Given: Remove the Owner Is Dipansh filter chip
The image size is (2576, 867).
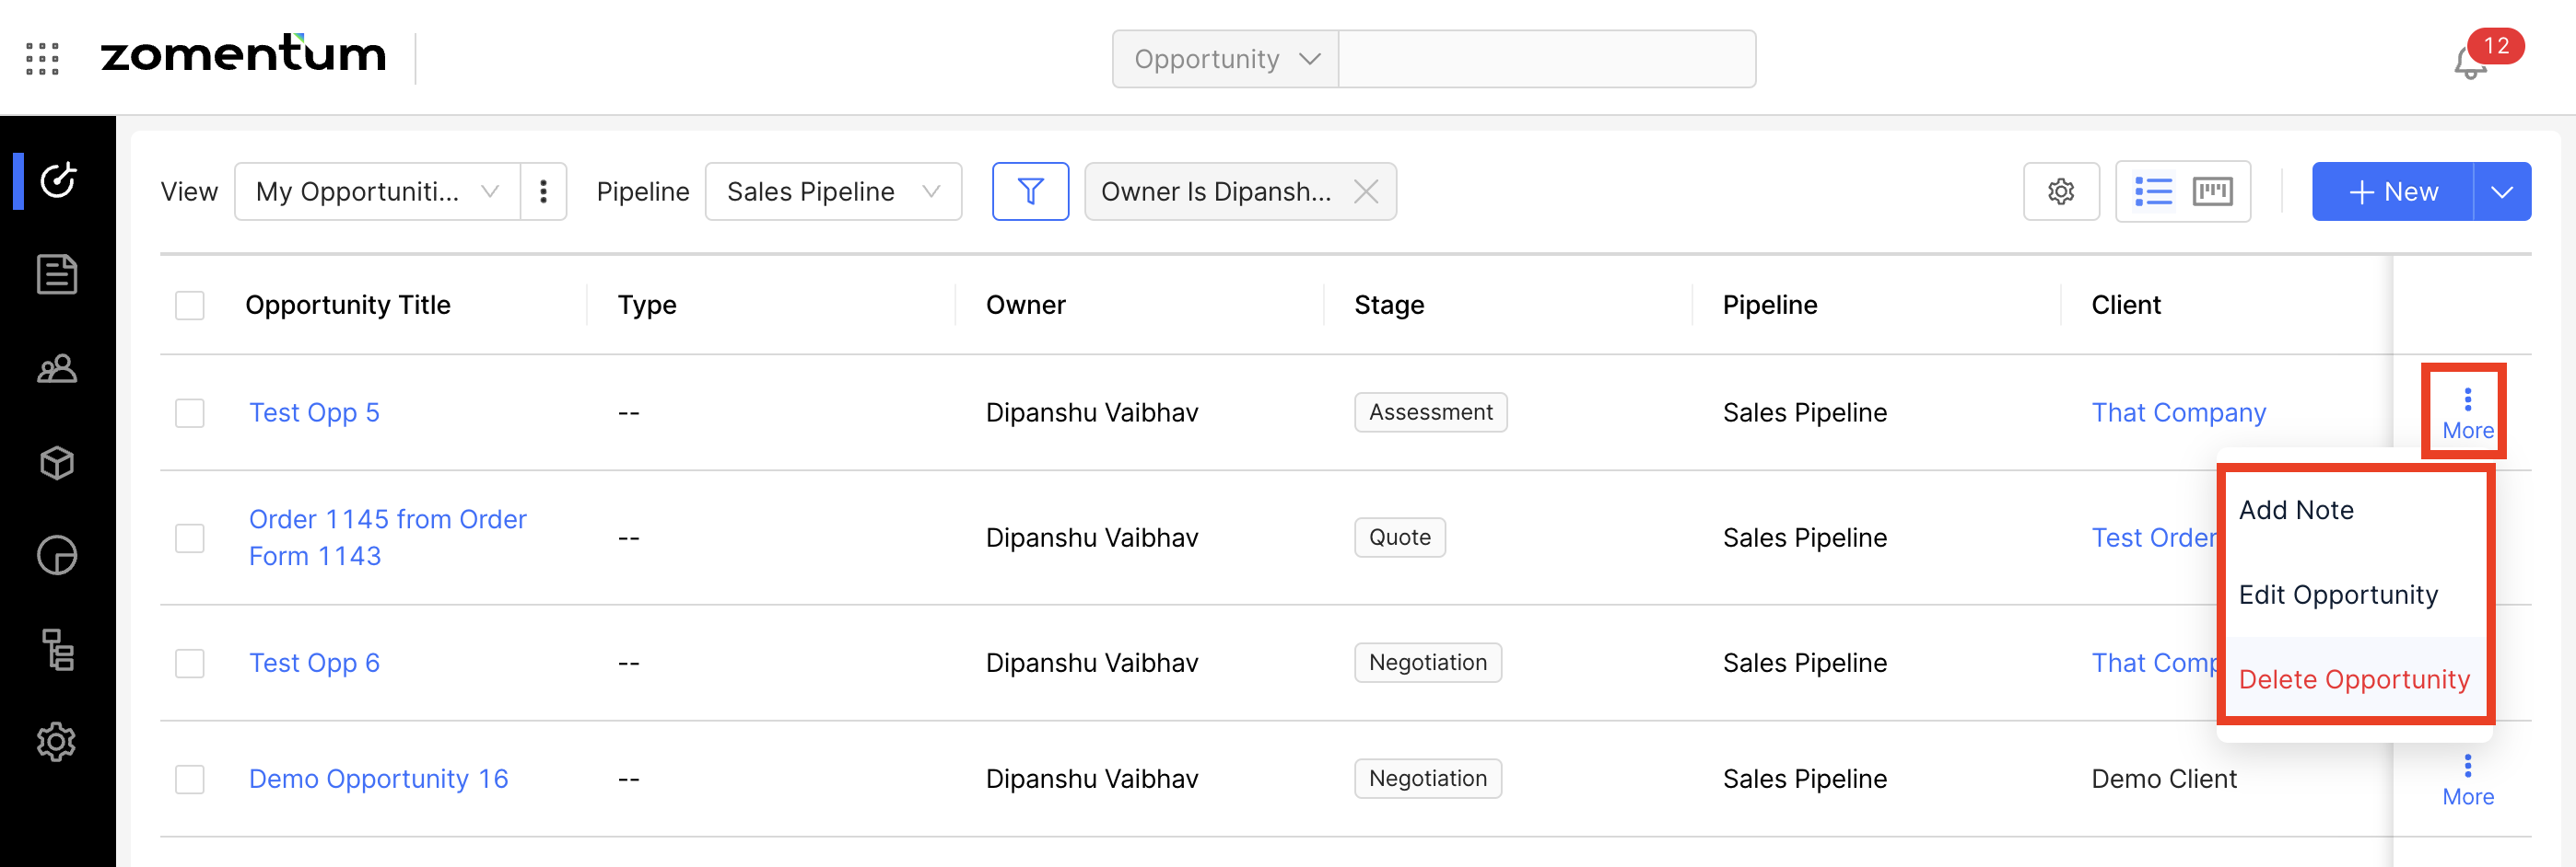Looking at the screenshot, I should [1366, 191].
